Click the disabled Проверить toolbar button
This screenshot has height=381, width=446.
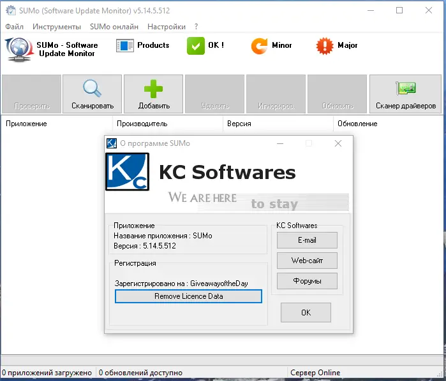[x=31, y=94]
